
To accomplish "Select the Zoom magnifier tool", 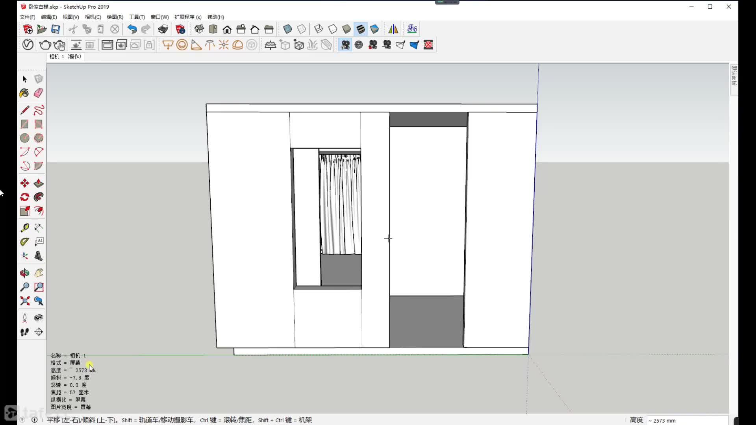I will point(24,287).
